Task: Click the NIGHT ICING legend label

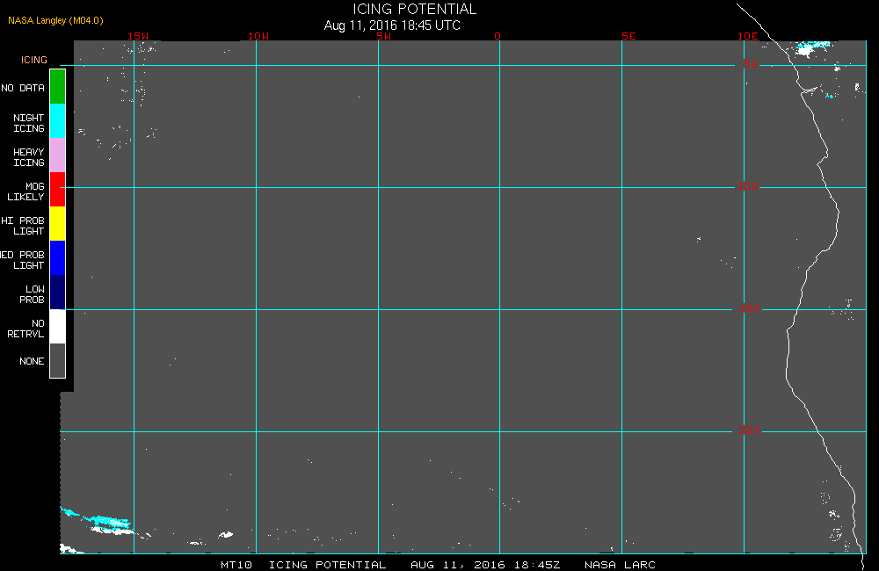Action: pos(29,123)
